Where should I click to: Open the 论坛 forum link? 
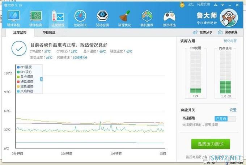pyautogui.click(x=191, y=4)
